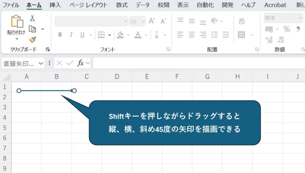The height and width of the screenshot is (173, 305).
Task: Open the font size dropdown showing 20
Action: coord(143,21)
